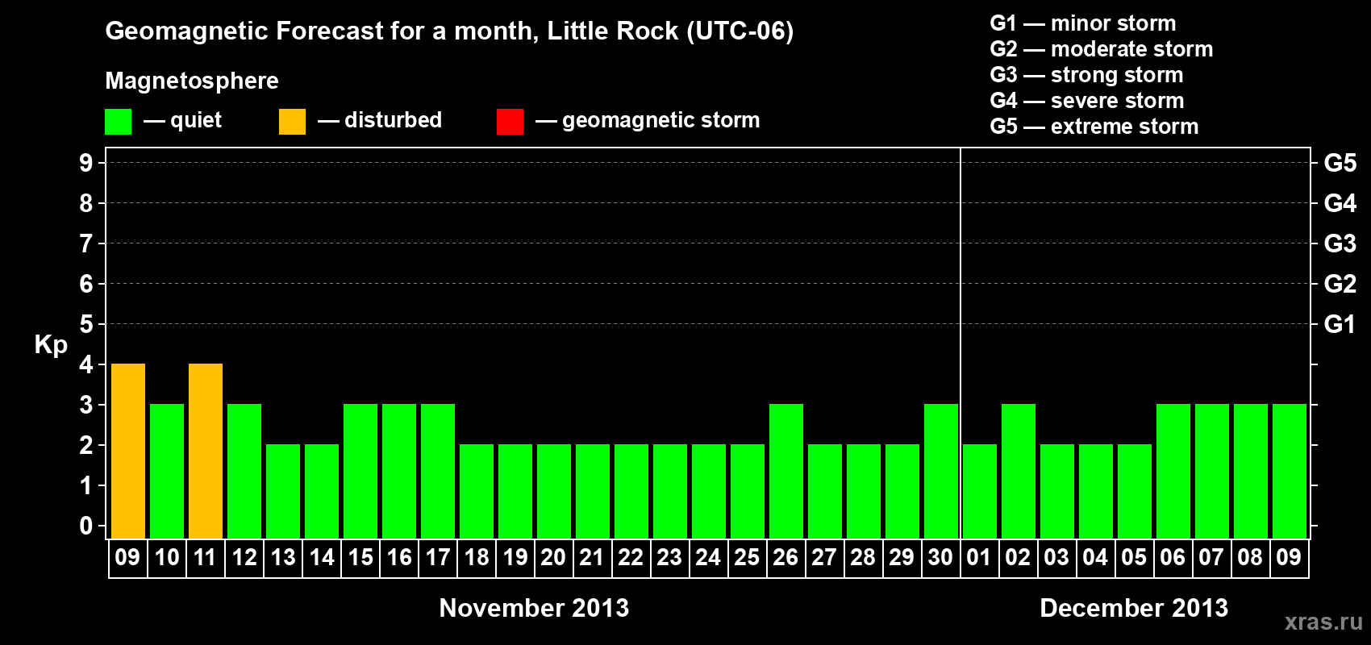Click December date label 03
This screenshot has width=1371, height=645.
point(1056,558)
